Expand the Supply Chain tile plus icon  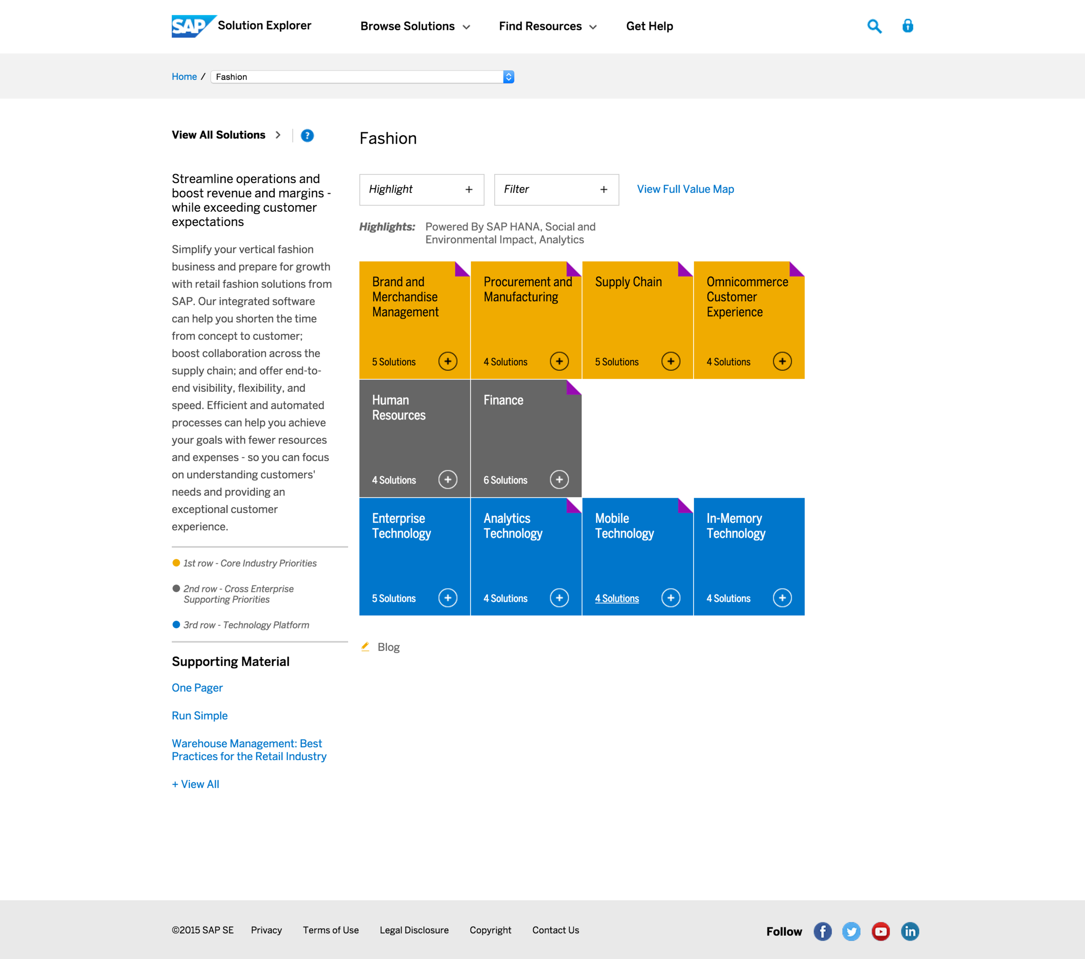click(x=671, y=361)
